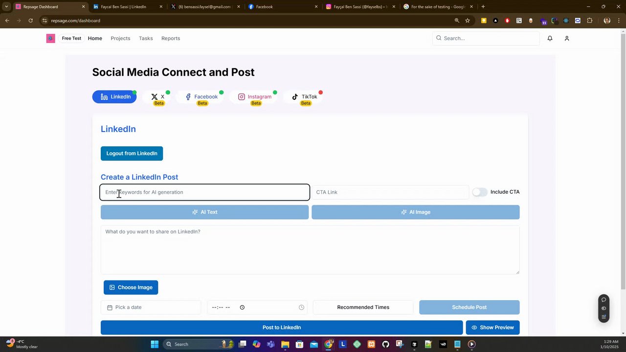626x352 pixels.
Task: Click the AI Text button
Action: pyautogui.click(x=204, y=212)
